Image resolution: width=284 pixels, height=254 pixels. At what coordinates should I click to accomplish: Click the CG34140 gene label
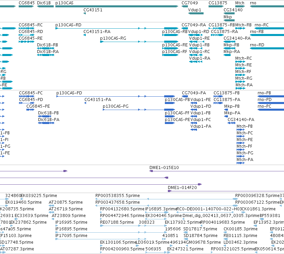233,10
